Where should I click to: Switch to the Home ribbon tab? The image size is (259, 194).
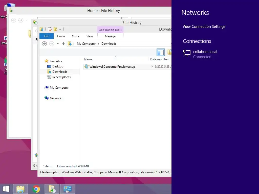click(61, 36)
